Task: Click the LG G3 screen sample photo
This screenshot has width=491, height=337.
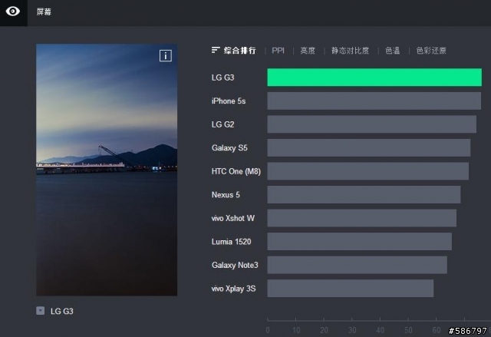Action: click(x=107, y=170)
